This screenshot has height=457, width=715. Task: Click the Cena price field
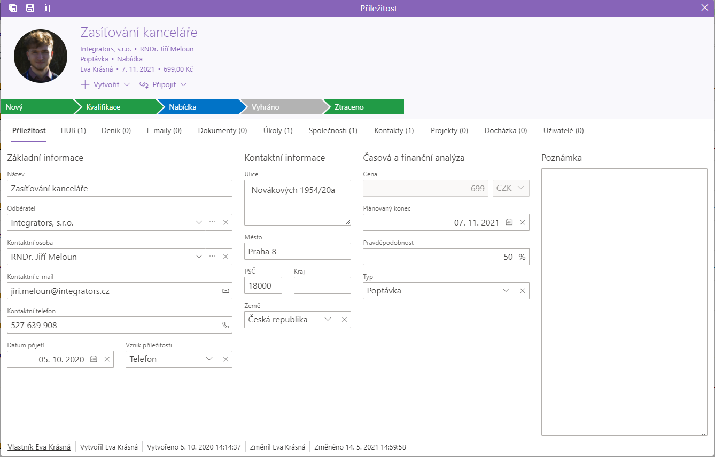pyautogui.click(x=425, y=188)
